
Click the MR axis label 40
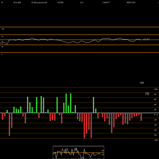coord(155,105)
